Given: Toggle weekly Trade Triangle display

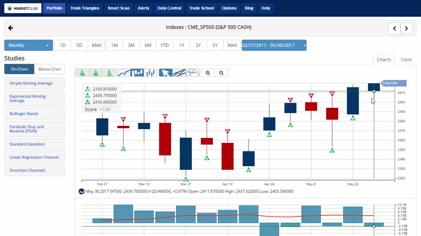Looking at the screenshot, I should point(95,73).
